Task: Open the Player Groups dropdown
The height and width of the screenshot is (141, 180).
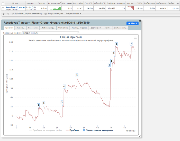Action: (74, 14)
